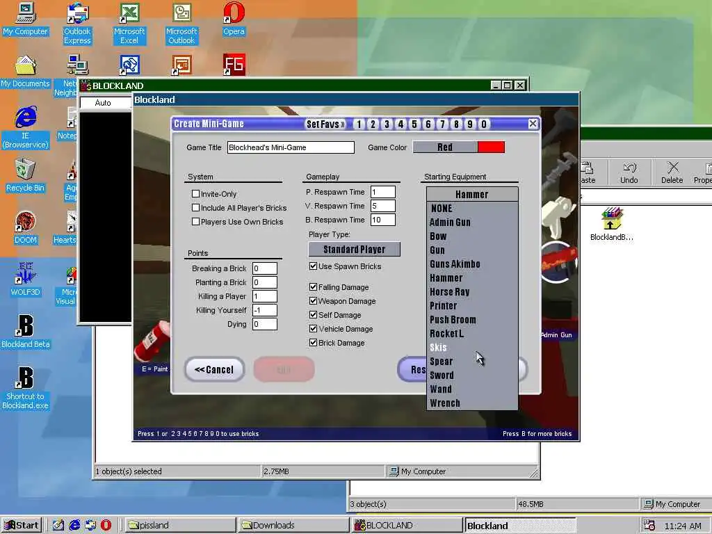Launch the red FG desktop shortcut

[234, 65]
